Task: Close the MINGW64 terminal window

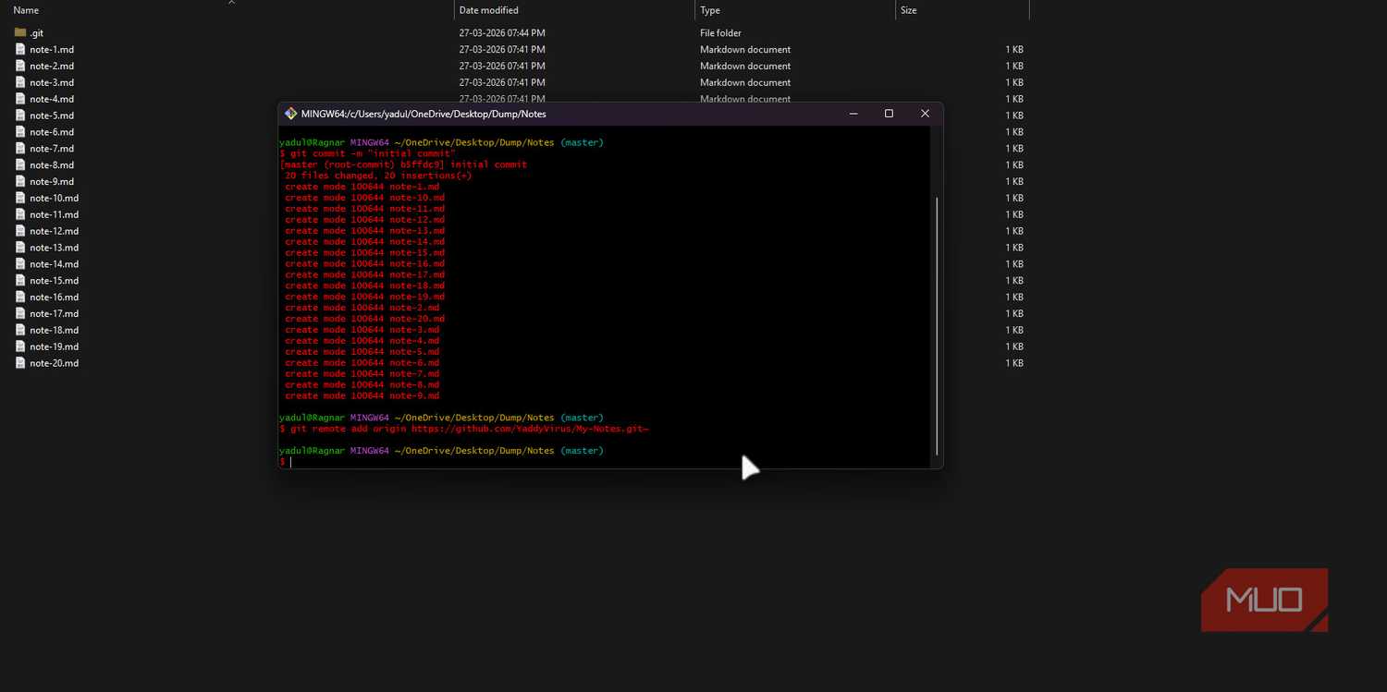Action: coord(925,114)
